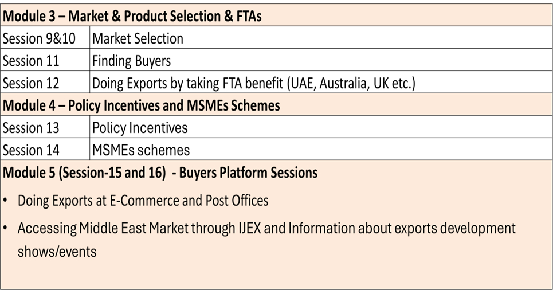Click the Module 3 header row
553x290 pixels.
pos(132,16)
